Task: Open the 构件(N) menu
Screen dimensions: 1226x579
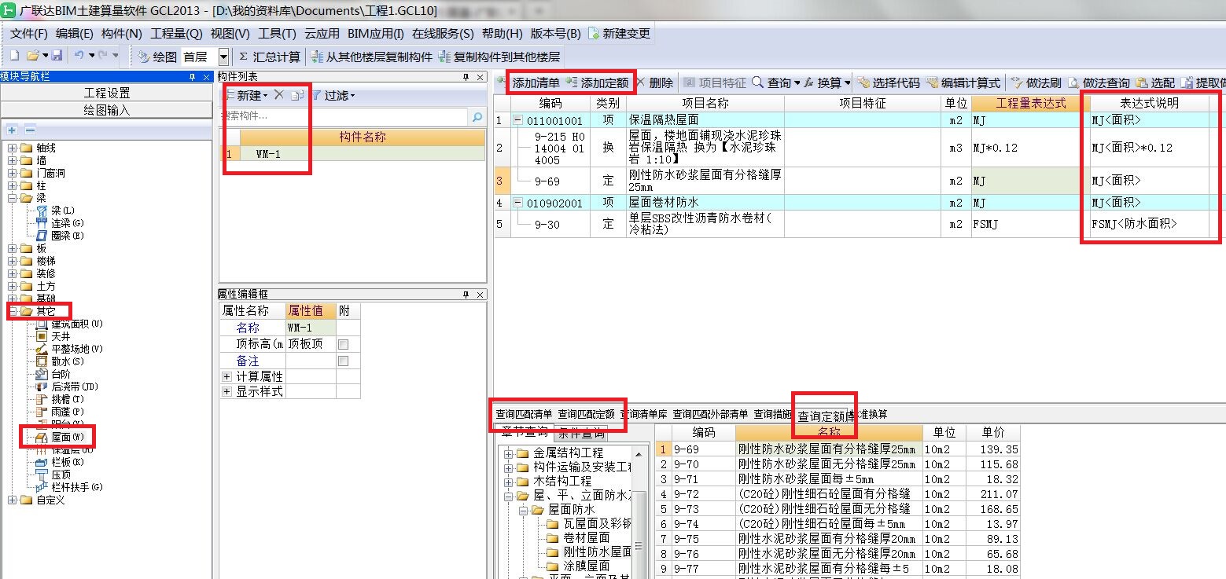Action: tap(122, 34)
